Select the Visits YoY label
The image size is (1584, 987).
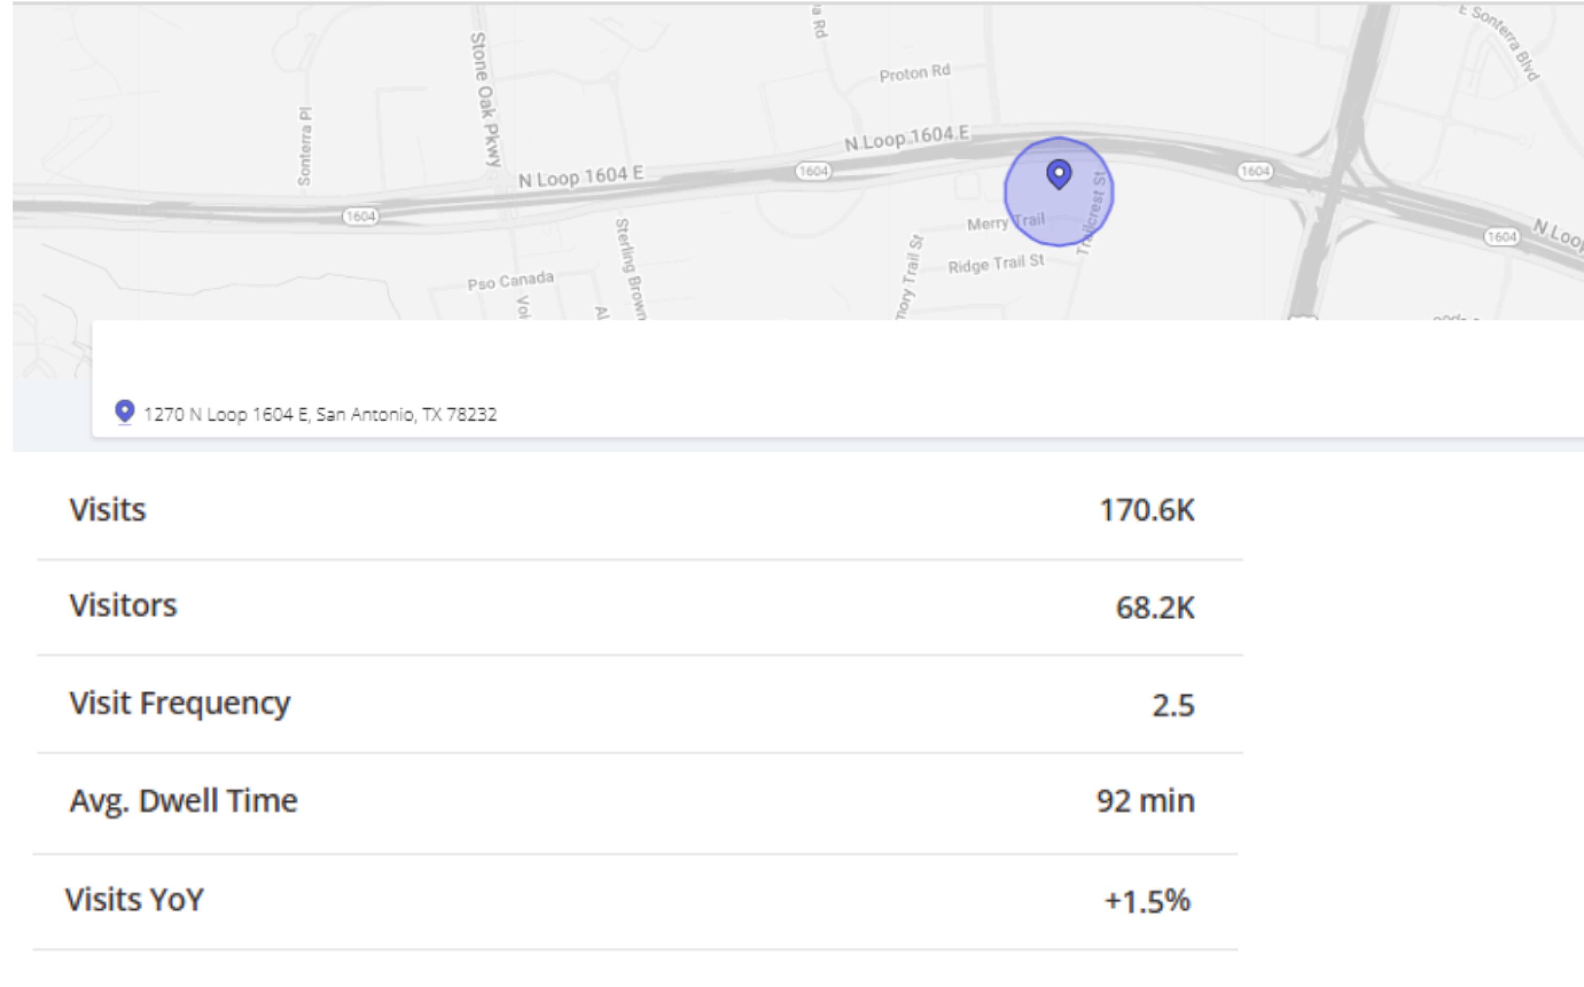135,899
